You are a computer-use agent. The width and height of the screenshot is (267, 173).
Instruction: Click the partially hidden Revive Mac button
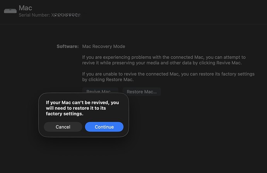coord(100,90)
